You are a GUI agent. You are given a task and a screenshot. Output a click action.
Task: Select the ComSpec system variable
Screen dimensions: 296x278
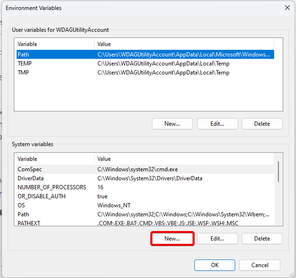point(145,169)
